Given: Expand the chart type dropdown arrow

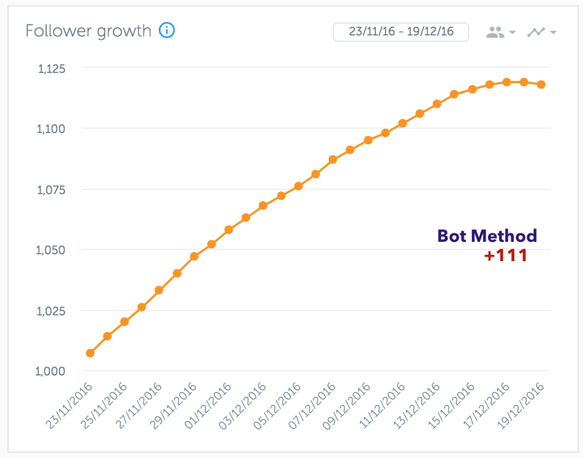Looking at the screenshot, I should 553,32.
